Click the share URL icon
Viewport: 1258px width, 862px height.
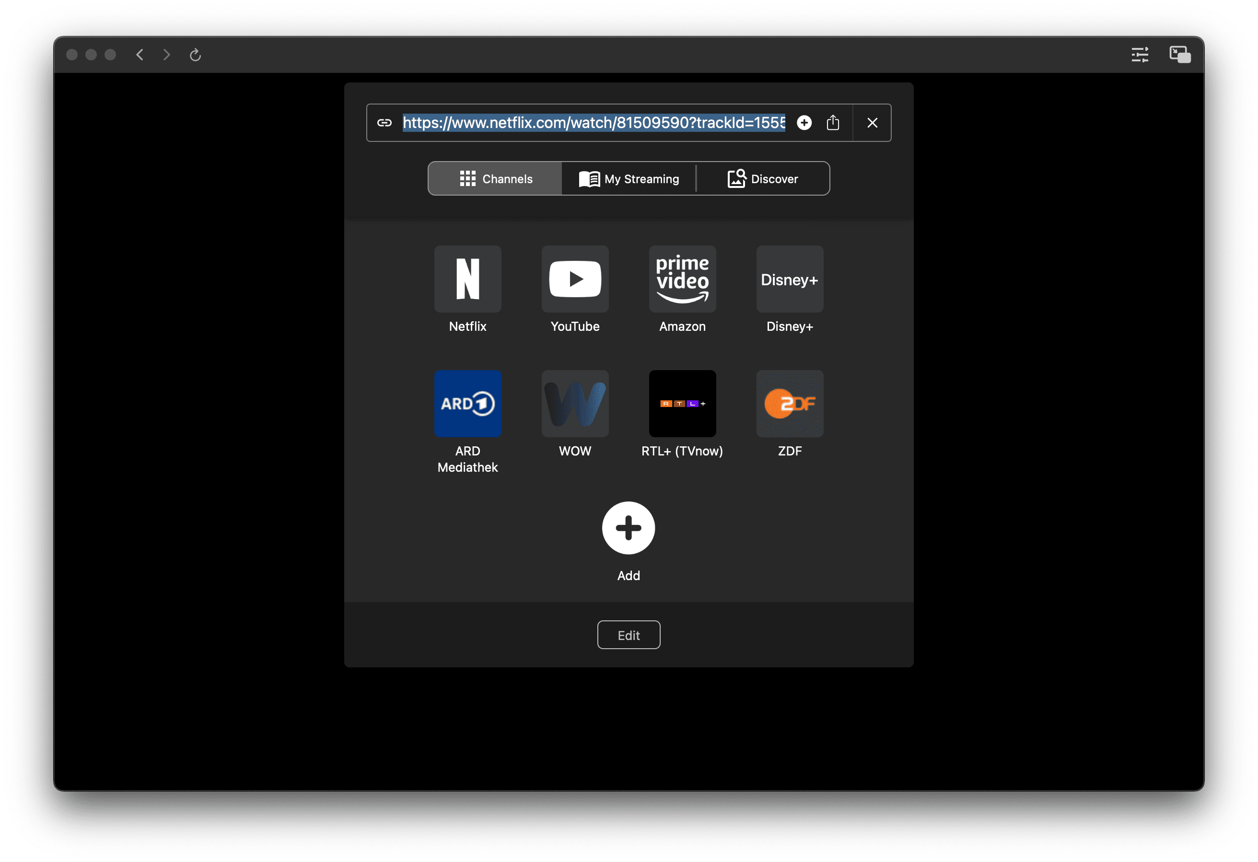(x=834, y=122)
